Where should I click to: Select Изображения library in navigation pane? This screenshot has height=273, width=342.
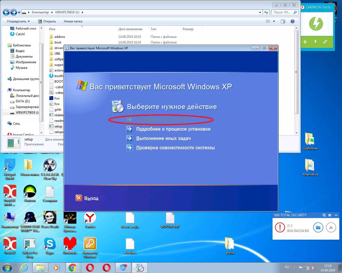[23, 62]
